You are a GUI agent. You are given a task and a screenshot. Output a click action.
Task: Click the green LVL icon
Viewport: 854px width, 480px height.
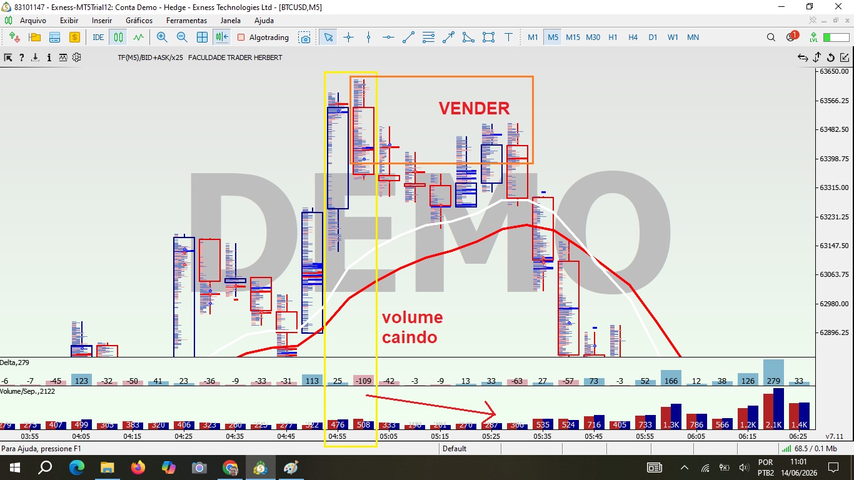813,37
